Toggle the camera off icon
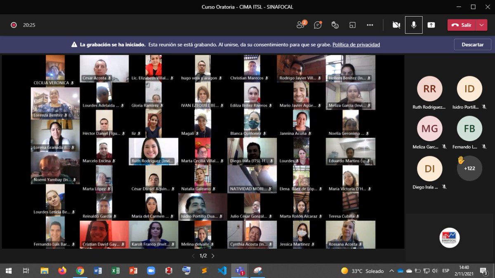This screenshot has height=278, width=495. (396, 25)
